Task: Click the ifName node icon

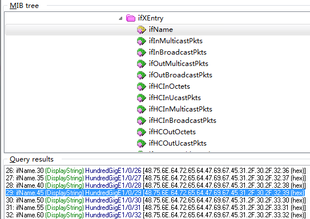Action: point(141,30)
